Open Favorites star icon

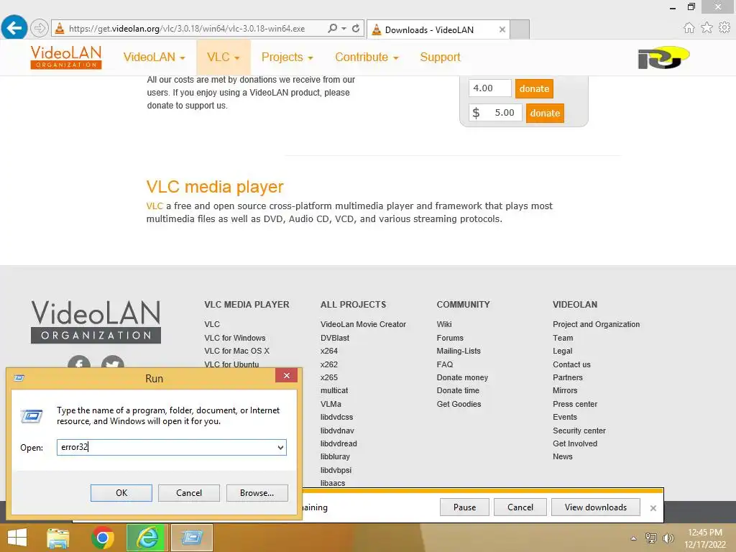pos(707,28)
